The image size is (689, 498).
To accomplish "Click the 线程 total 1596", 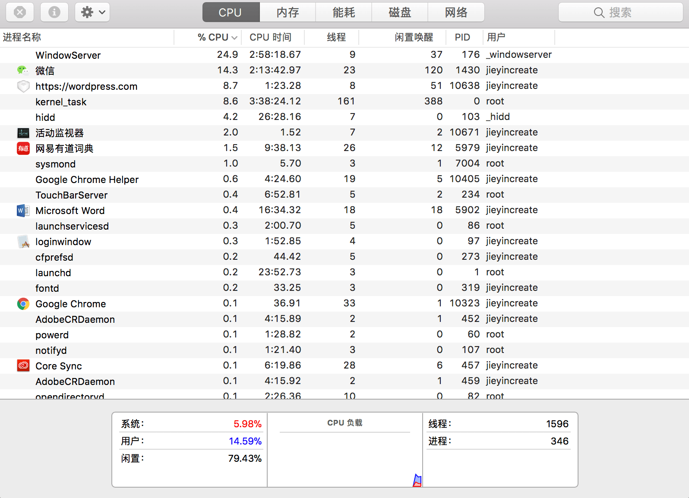I will click(557, 424).
